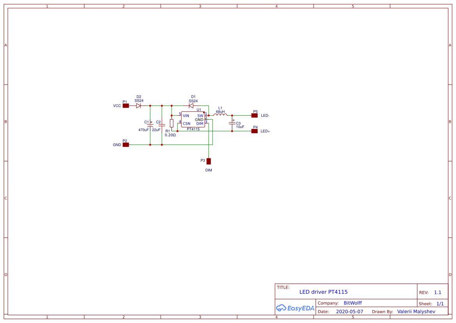
Task: Click the revision value 1.1
Action: [438, 292]
